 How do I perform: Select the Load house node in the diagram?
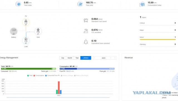pyautogui.click(x=26, y=40)
